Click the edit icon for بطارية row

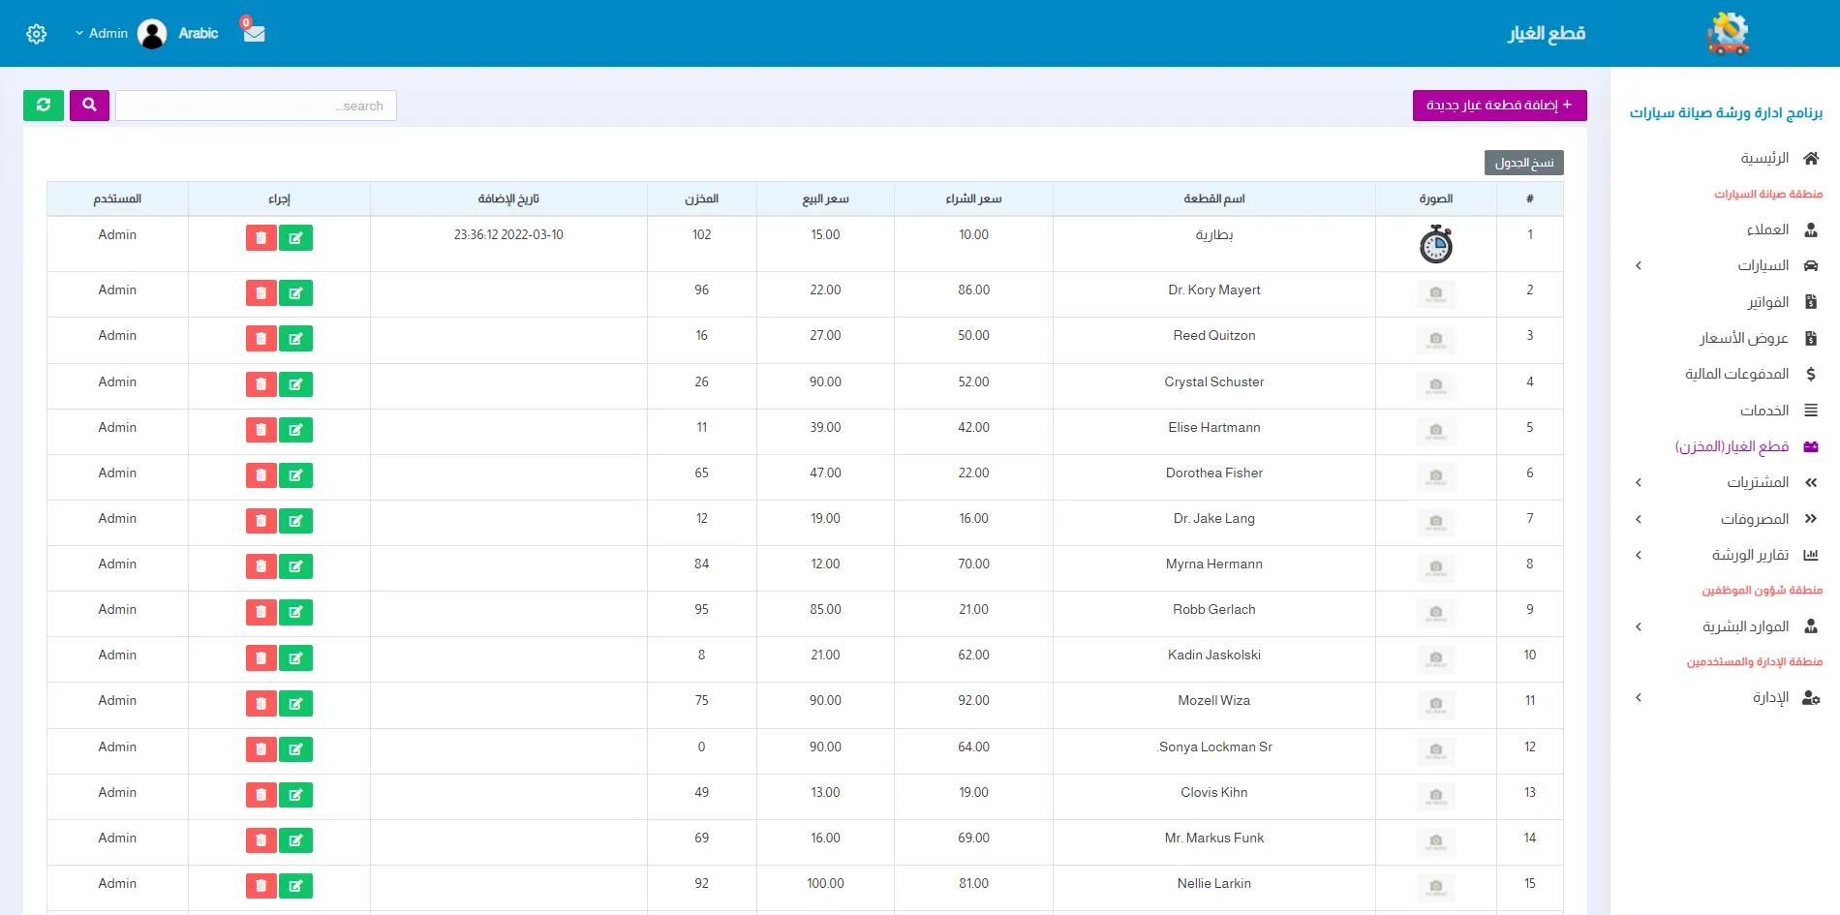tap(295, 238)
